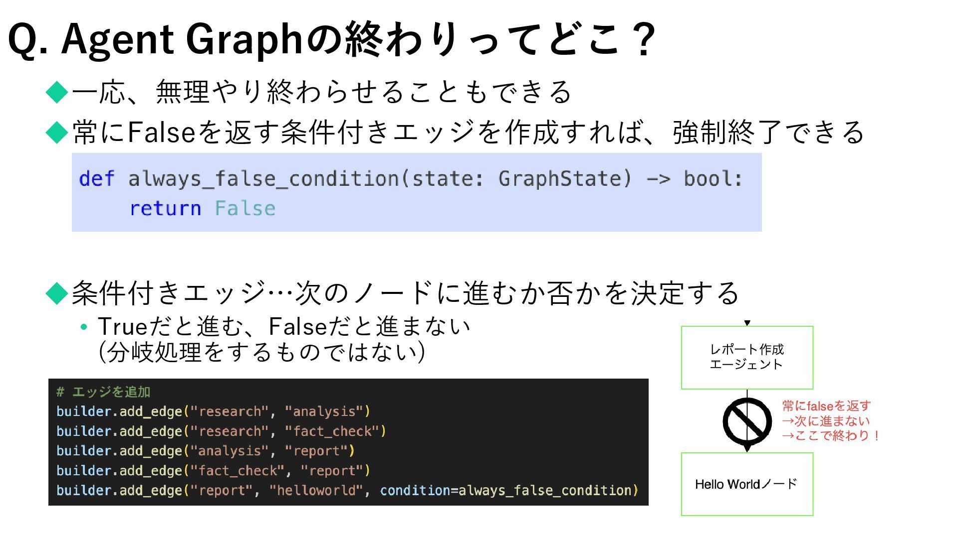
Task: Click the code line add_edge("analysis", "report")
Action: (x=205, y=451)
